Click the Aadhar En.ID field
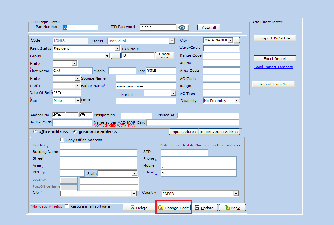The height and width of the screenshot is (225, 334). coord(72,122)
